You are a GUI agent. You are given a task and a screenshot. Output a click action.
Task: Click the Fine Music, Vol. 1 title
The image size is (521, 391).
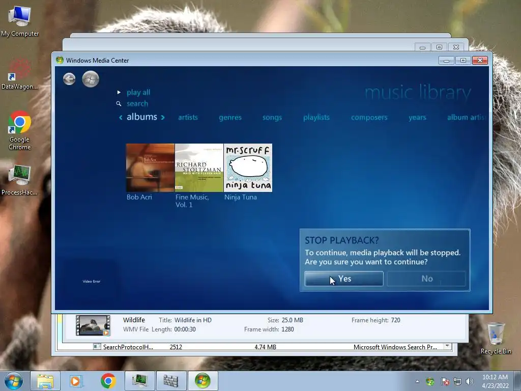point(192,201)
